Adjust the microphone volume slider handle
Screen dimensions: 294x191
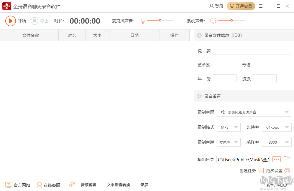coord(160,21)
